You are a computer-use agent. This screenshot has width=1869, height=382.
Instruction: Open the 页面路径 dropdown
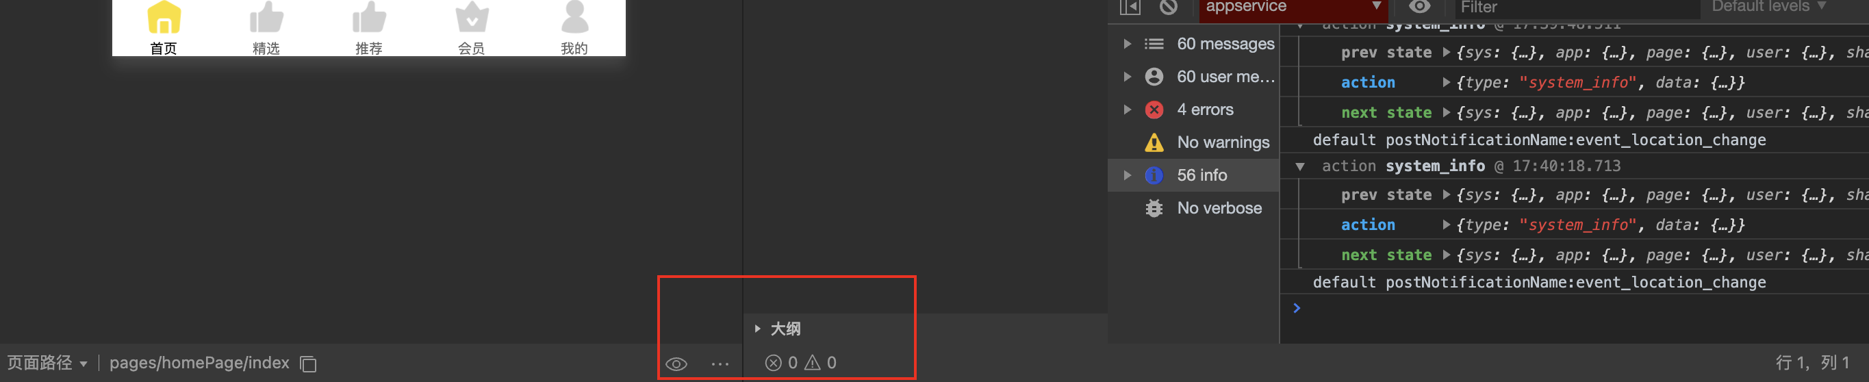47,362
